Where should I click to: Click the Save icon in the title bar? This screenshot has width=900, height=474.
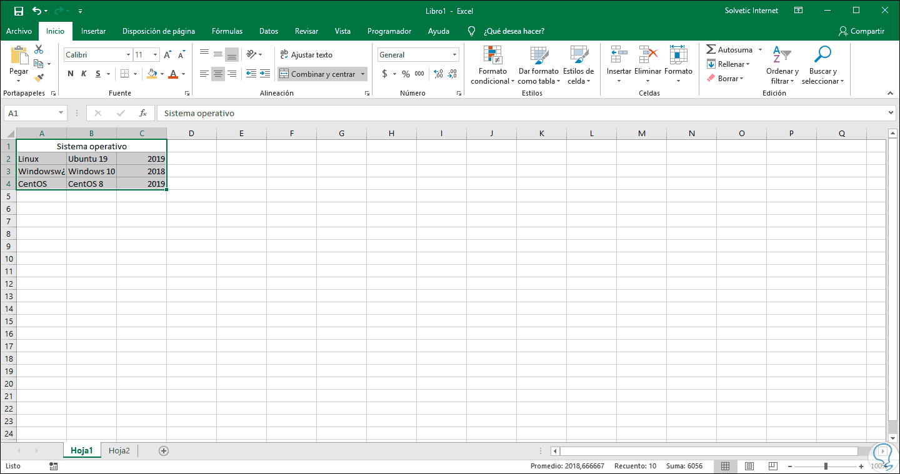pyautogui.click(x=19, y=11)
